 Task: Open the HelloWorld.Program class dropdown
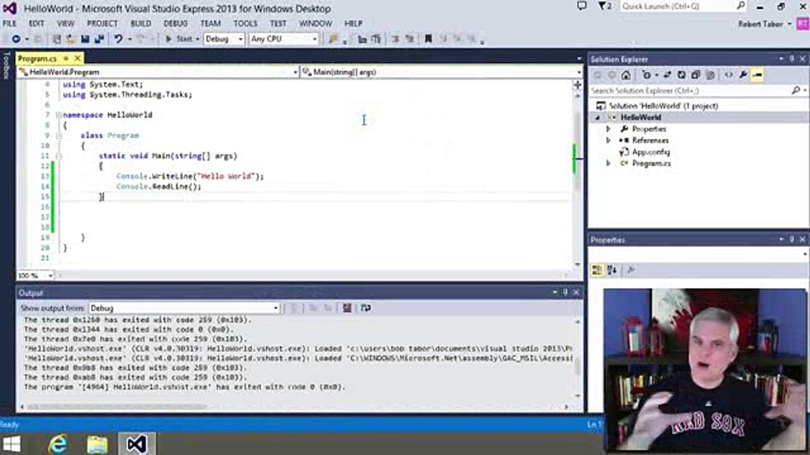click(158, 72)
